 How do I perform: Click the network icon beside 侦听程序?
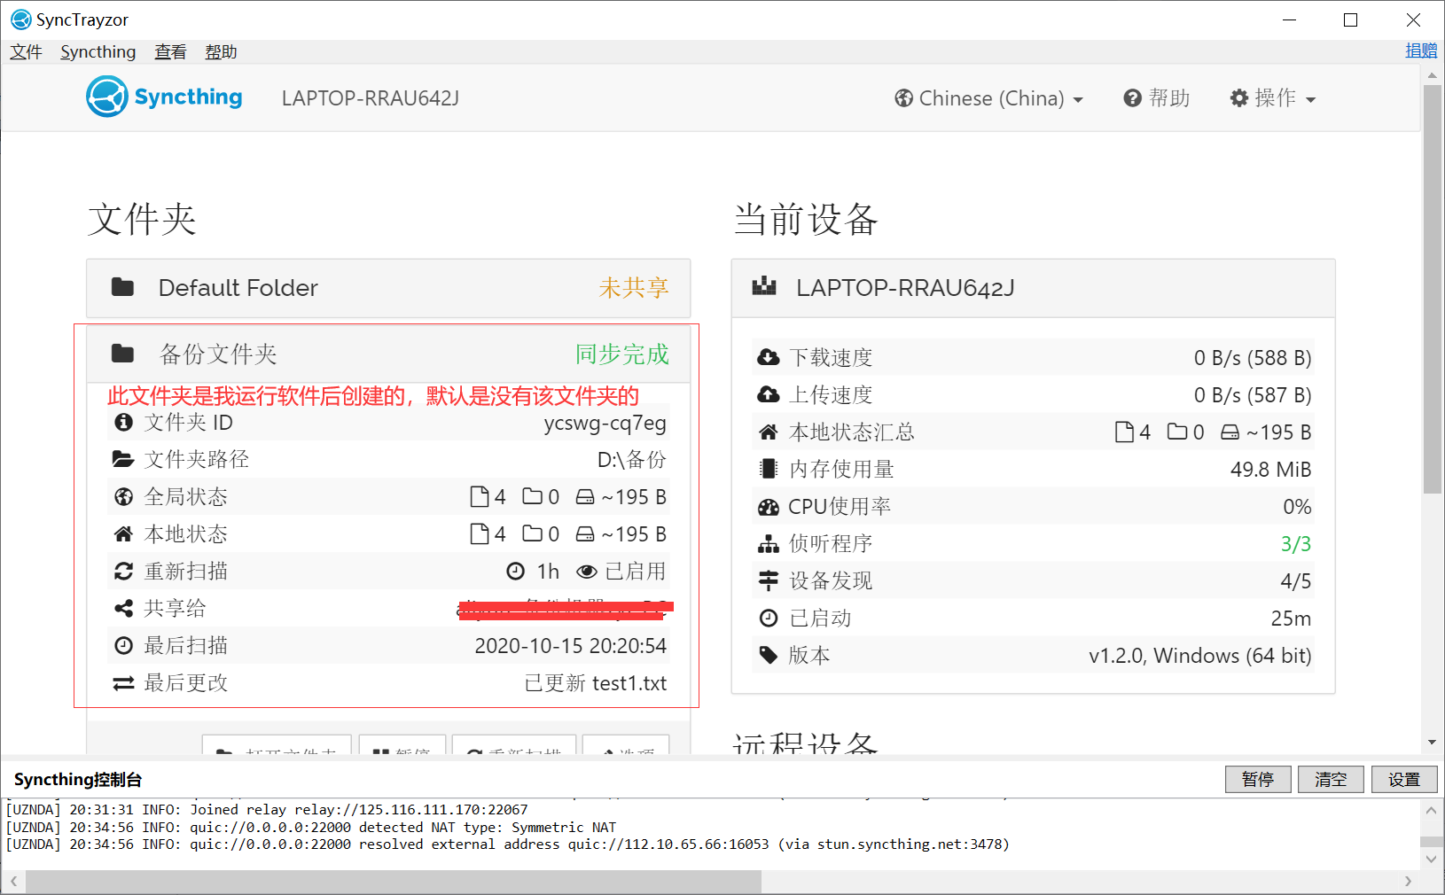[769, 543]
